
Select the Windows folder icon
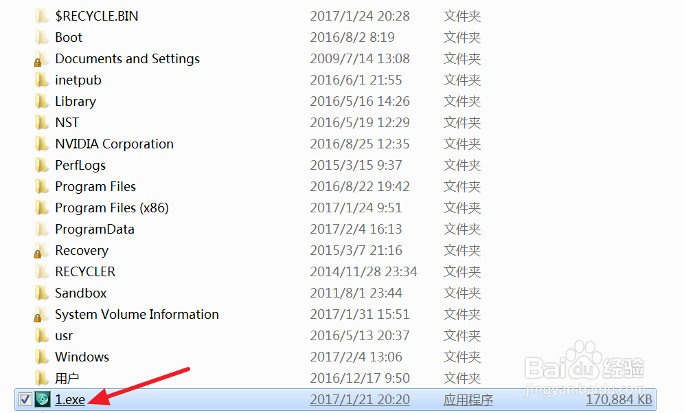42,357
